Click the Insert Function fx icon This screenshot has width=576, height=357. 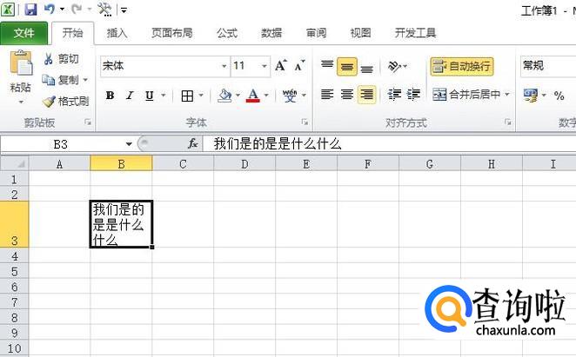(x=193, y=143)
